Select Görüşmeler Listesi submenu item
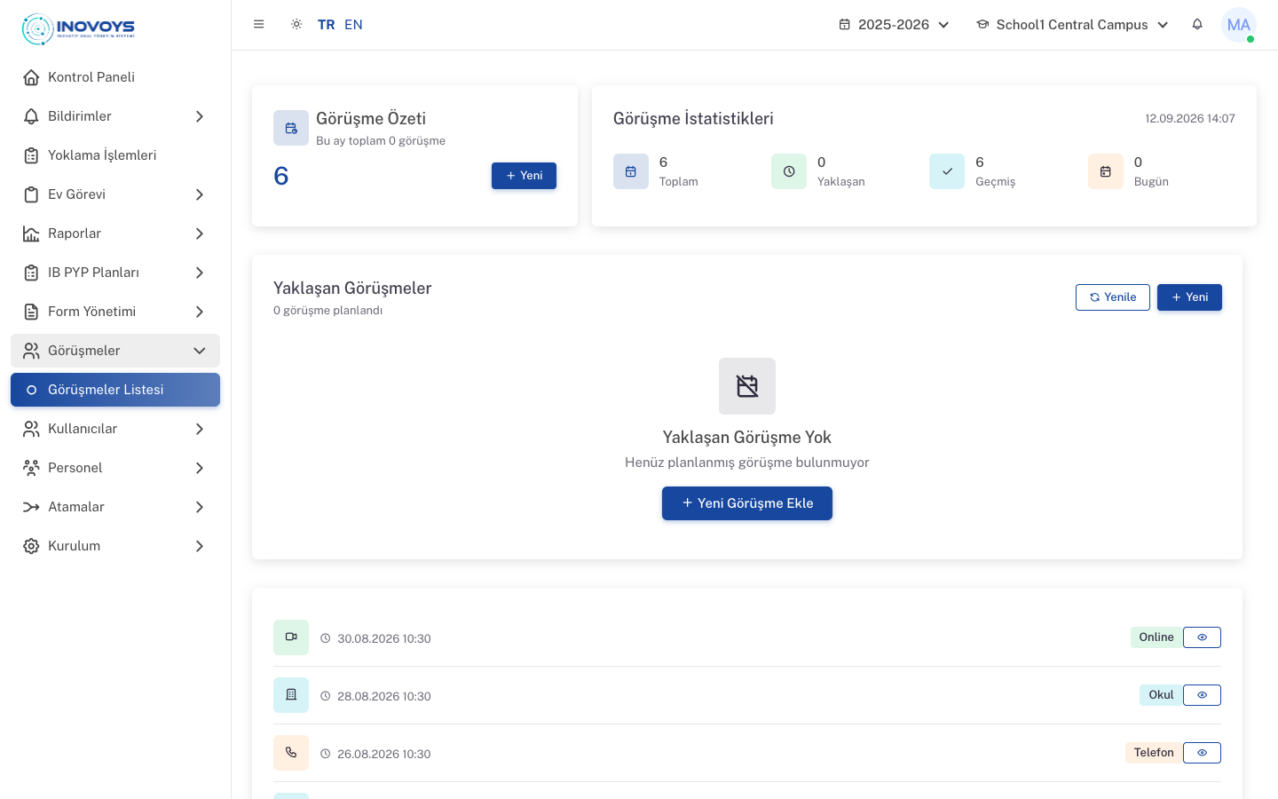1278x799 pixels. click(x=115, y=390)
